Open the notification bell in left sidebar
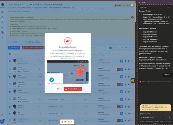The image size is (173, 125). (2, 115)
